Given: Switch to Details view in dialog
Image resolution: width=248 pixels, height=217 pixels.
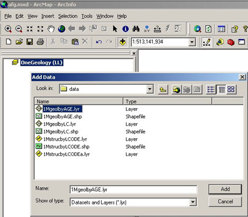Looking at the screenshot, I should point(222,89).
